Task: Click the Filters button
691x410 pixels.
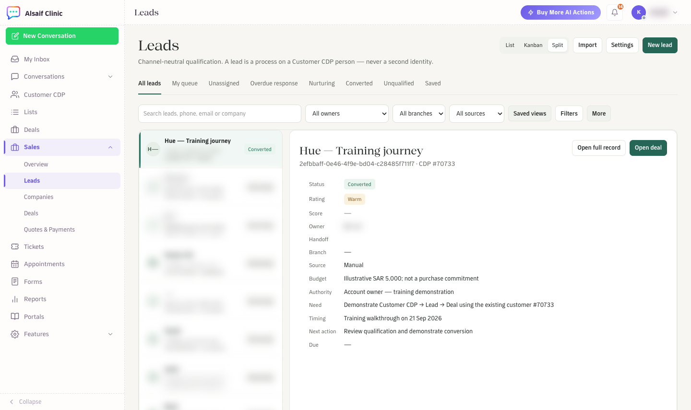Action: 569,114
